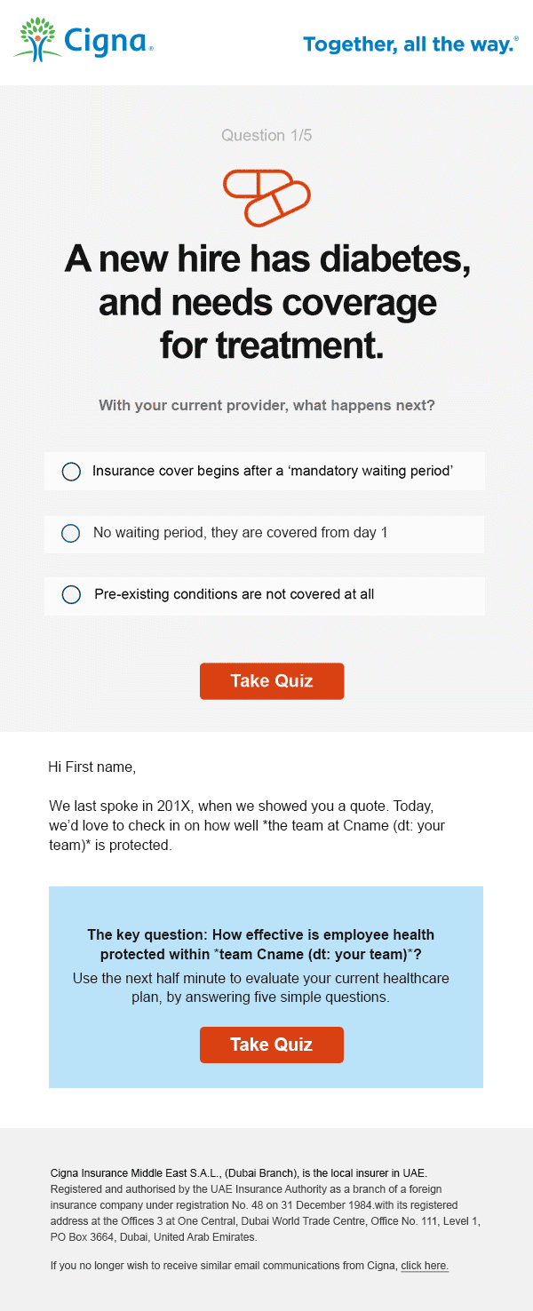Click the Cigna wordmark text
The width and height of the screenshot is (533, 1311).
click(x=109, y=41)
